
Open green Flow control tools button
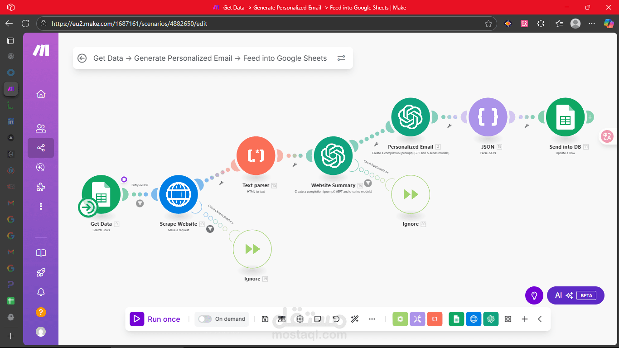click(x=400, y=319)
